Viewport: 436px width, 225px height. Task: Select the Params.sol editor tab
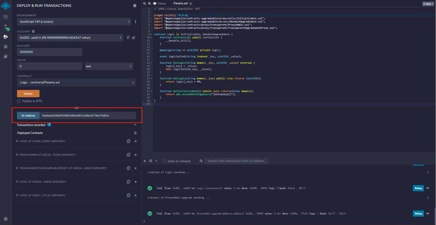180,3
